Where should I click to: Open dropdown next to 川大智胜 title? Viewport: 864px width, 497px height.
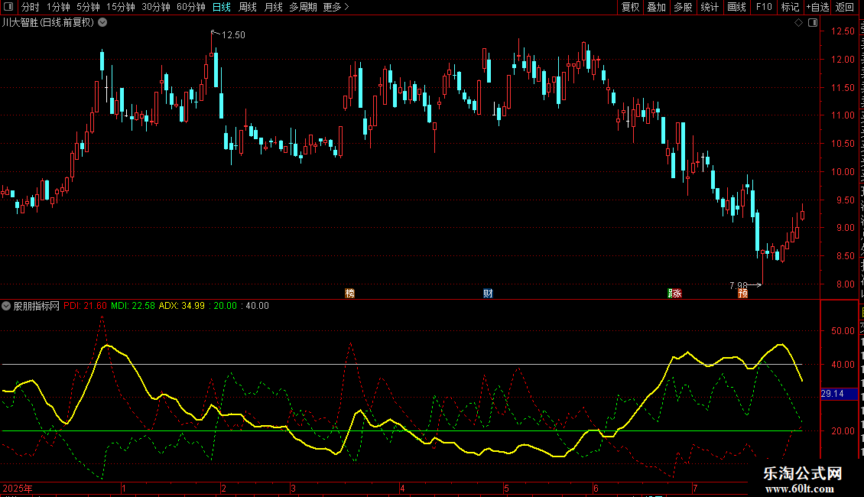[x=102, y=23]
